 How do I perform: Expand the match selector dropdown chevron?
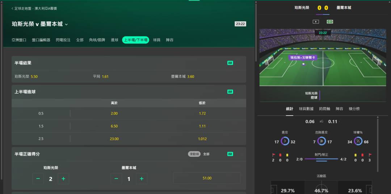point(66,24)
